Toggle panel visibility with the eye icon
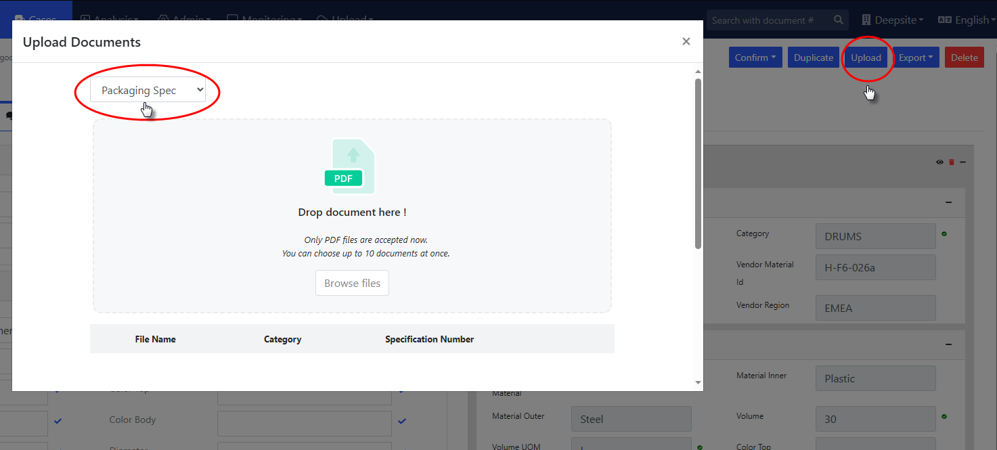Screen dimensions: 997x450 (939, 162)
